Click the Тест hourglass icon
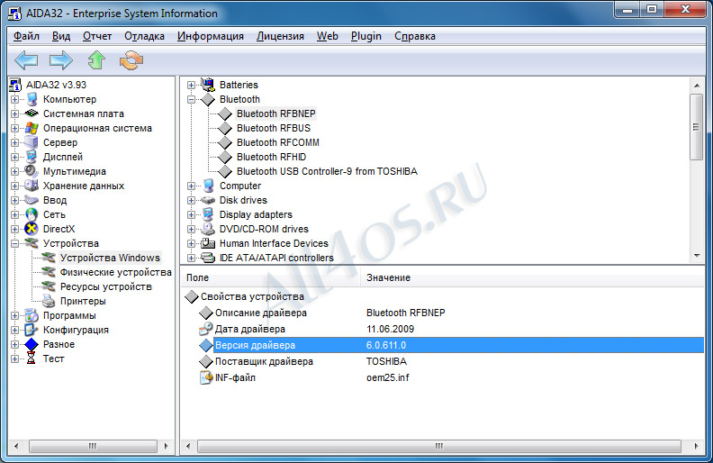713x463 pixels. point(32,359)
